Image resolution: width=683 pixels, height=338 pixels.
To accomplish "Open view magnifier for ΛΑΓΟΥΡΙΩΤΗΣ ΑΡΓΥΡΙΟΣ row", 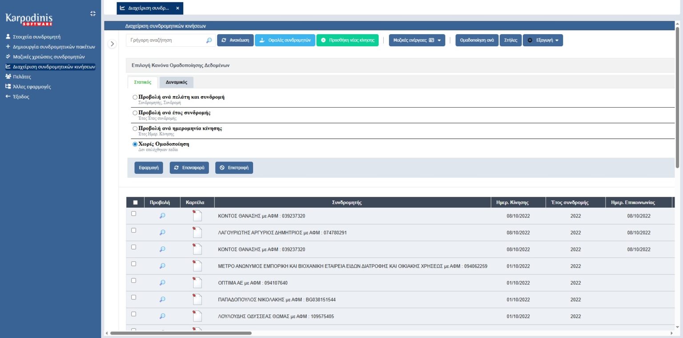I will tap(162, 232).
